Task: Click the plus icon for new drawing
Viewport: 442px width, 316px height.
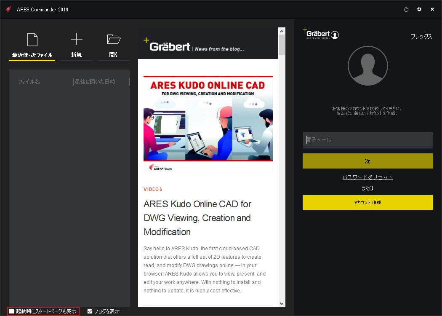Action: click(76, 40)
